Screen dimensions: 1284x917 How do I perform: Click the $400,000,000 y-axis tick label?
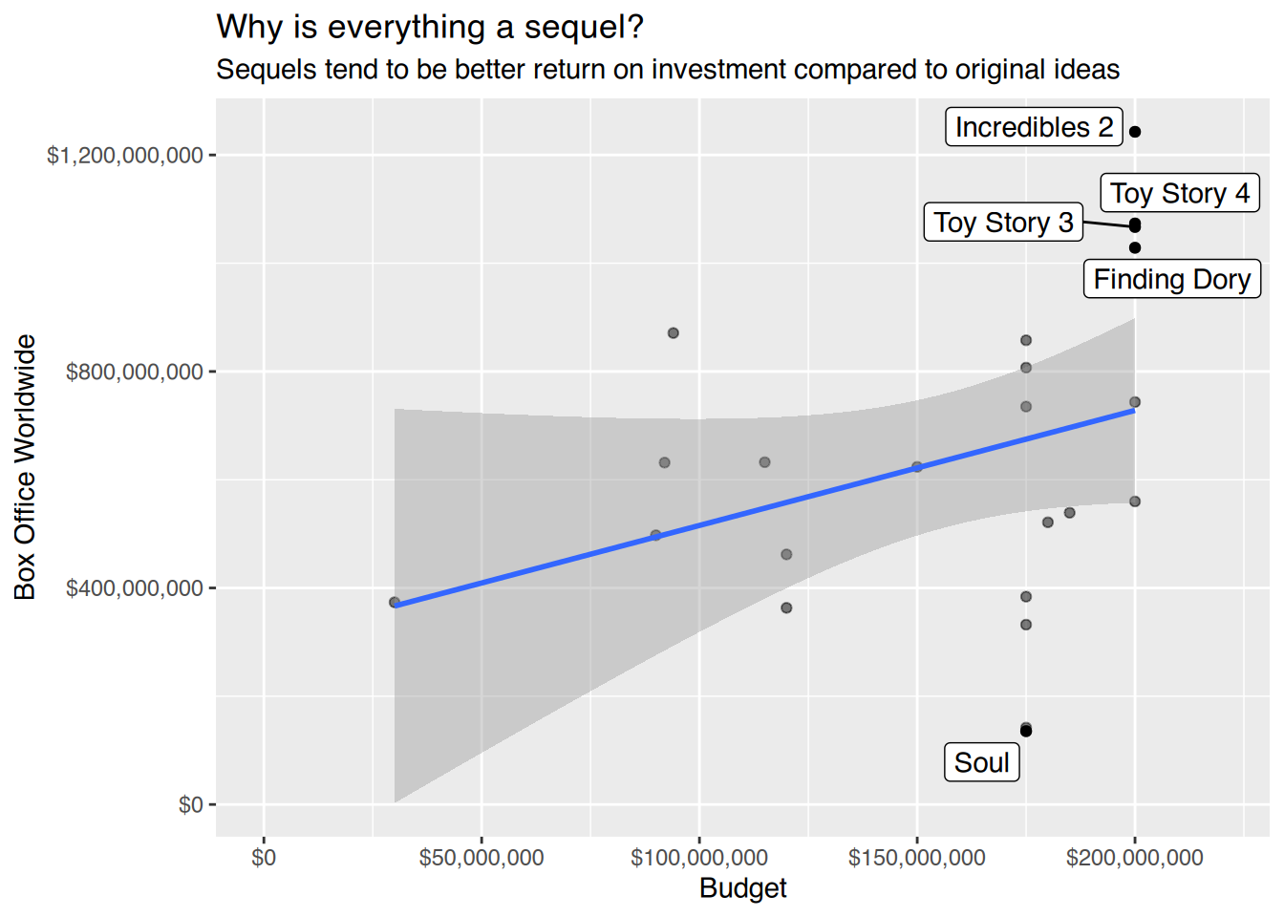click(135, 588)
